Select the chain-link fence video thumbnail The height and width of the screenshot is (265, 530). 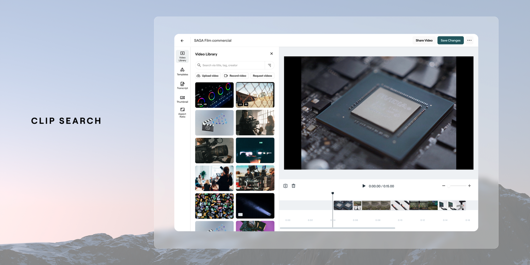point(255,95)
